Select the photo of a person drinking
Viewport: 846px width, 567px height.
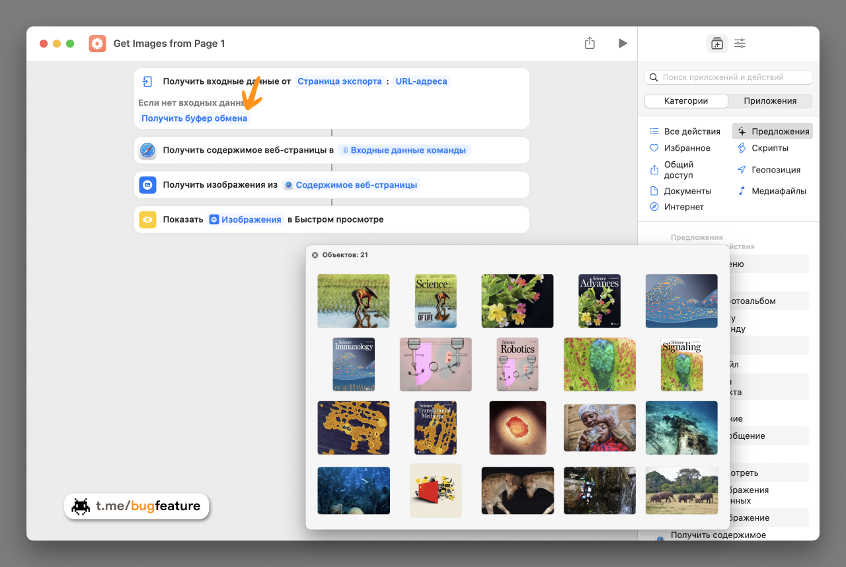click(599, 428)
